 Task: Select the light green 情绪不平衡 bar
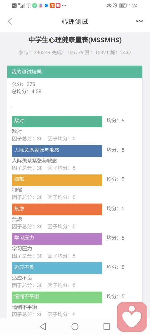pyautogui.click(x=57, y=297)
